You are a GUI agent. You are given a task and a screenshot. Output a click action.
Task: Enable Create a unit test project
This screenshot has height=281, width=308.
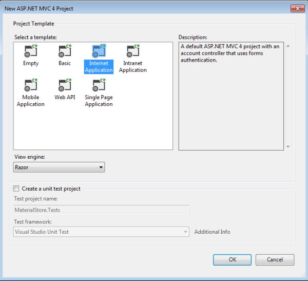(16, 189)
